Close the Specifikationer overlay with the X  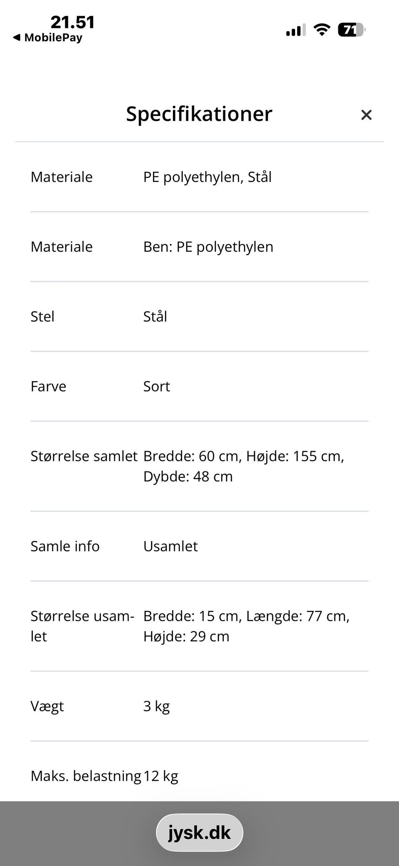coord(366,114)
